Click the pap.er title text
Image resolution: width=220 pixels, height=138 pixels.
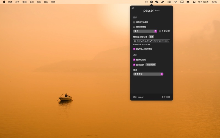[148, 10]
